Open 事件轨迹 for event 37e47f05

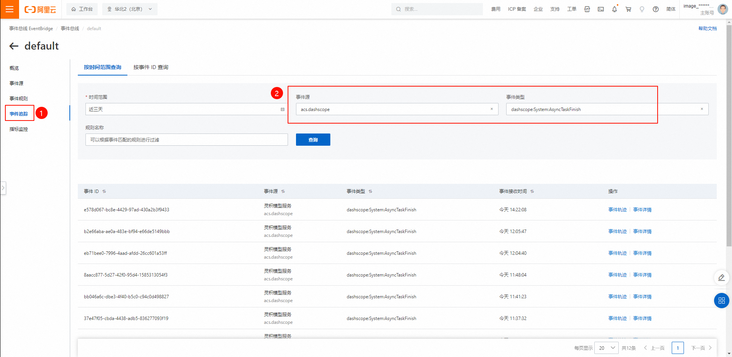pyautogui.click(x=618, y=318)
